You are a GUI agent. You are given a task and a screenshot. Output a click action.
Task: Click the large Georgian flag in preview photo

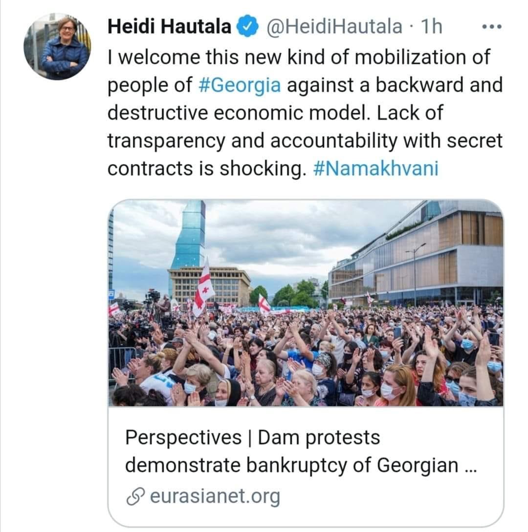203,288
